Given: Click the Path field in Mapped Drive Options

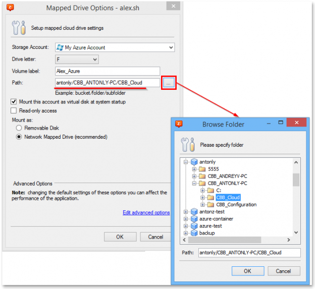Looking at the screenshot, I should (x=108, y=83).
